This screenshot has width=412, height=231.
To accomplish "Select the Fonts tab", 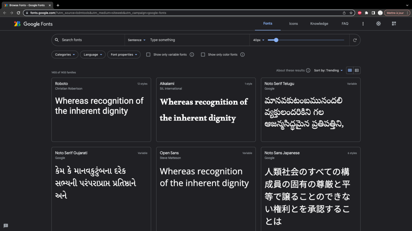I will click(x=268, y=24).
